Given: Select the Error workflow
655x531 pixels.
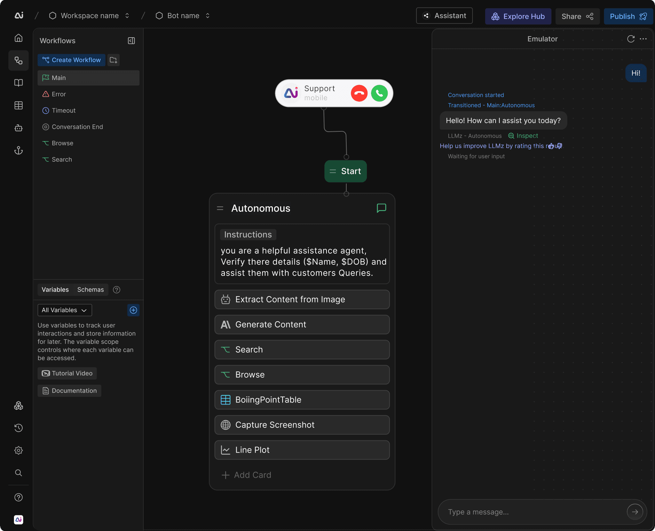Looking at the screenshot, I should [x=88, y=94].
